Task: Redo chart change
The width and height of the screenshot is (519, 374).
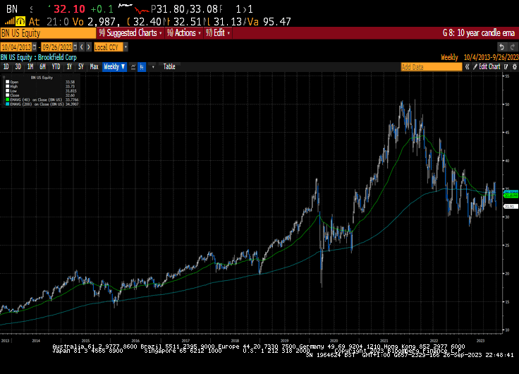Action: pyautogui.click(x=513, y=47)
